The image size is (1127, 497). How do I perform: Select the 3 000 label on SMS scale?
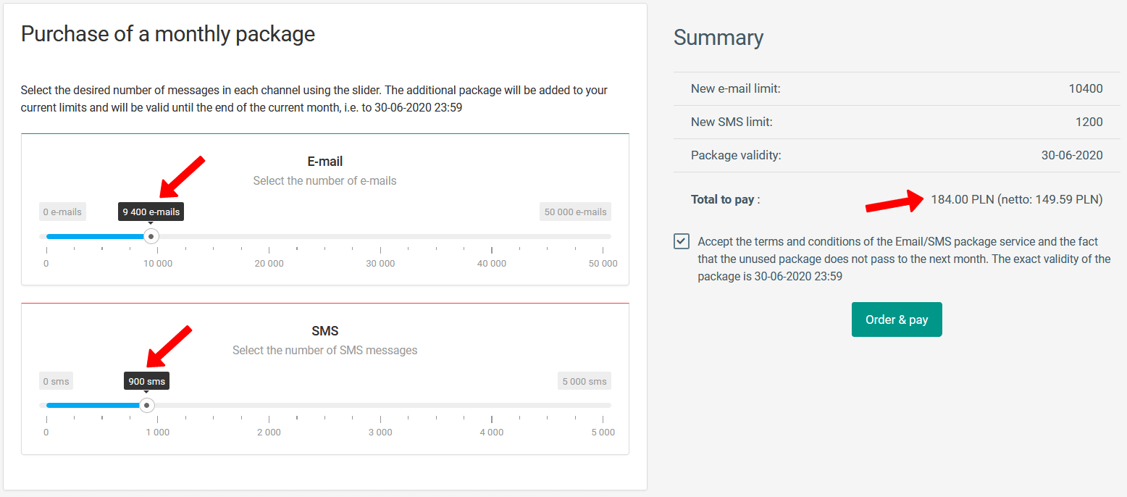(x=380, y=433)
